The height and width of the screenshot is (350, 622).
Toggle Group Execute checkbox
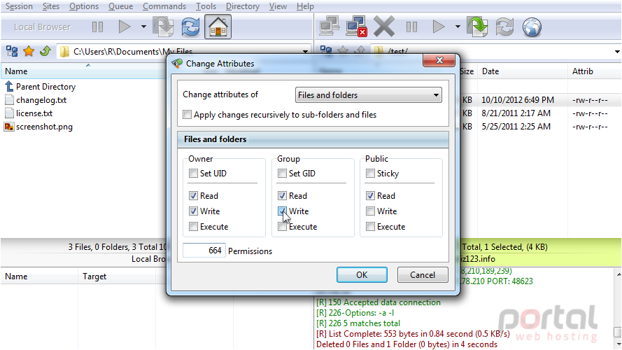282,227
